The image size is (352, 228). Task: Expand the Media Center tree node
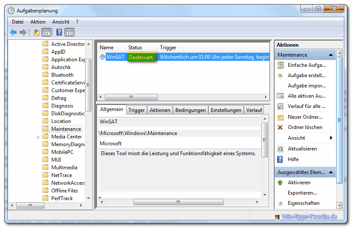(x=38, y=137)
